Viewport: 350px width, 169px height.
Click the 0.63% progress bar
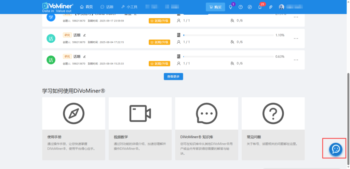[228, 57]
